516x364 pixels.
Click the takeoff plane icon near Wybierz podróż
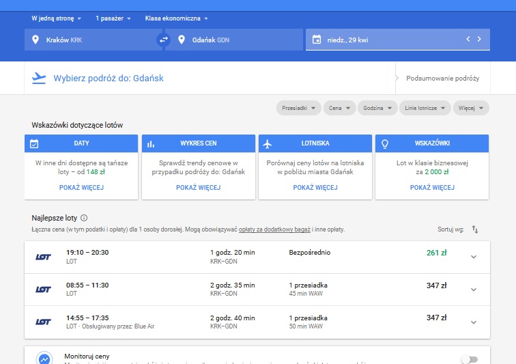[x=39, y=78]
